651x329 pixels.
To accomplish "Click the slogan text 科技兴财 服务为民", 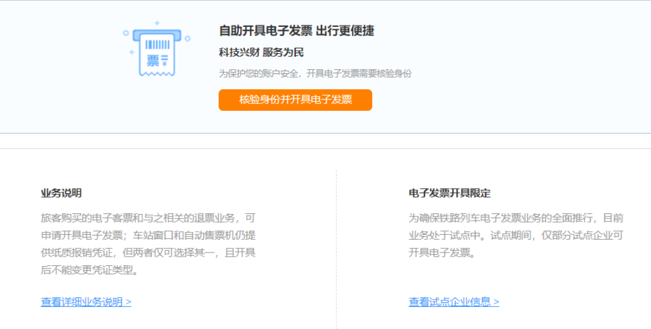I will 261,53.
